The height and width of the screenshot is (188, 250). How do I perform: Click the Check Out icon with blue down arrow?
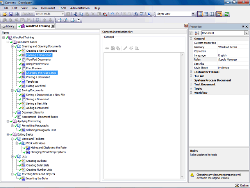click(x=73, y=20)
